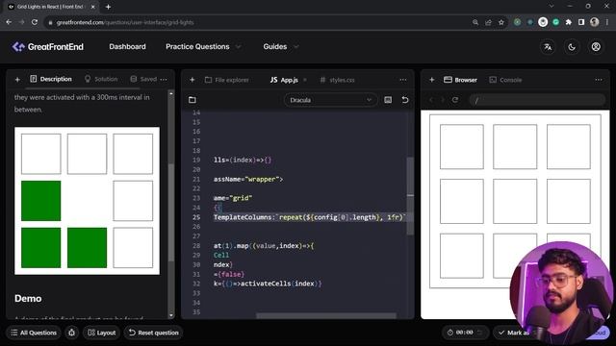Click the Demo heading
The width and height of the screenshot is (616, 346).
click(x=28, y=299)
